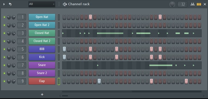Image resolution: width=208 pixels, height=99 pixels.
Task: Click the Closed Hat piano roll preview
Action: coord(132,33)
